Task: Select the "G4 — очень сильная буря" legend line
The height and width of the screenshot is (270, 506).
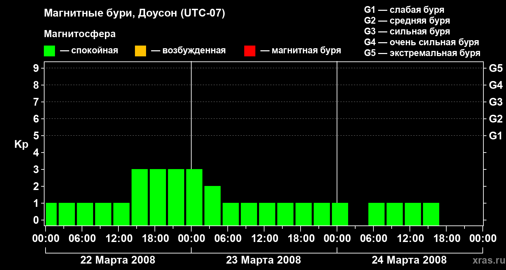Action: point(422,42)
